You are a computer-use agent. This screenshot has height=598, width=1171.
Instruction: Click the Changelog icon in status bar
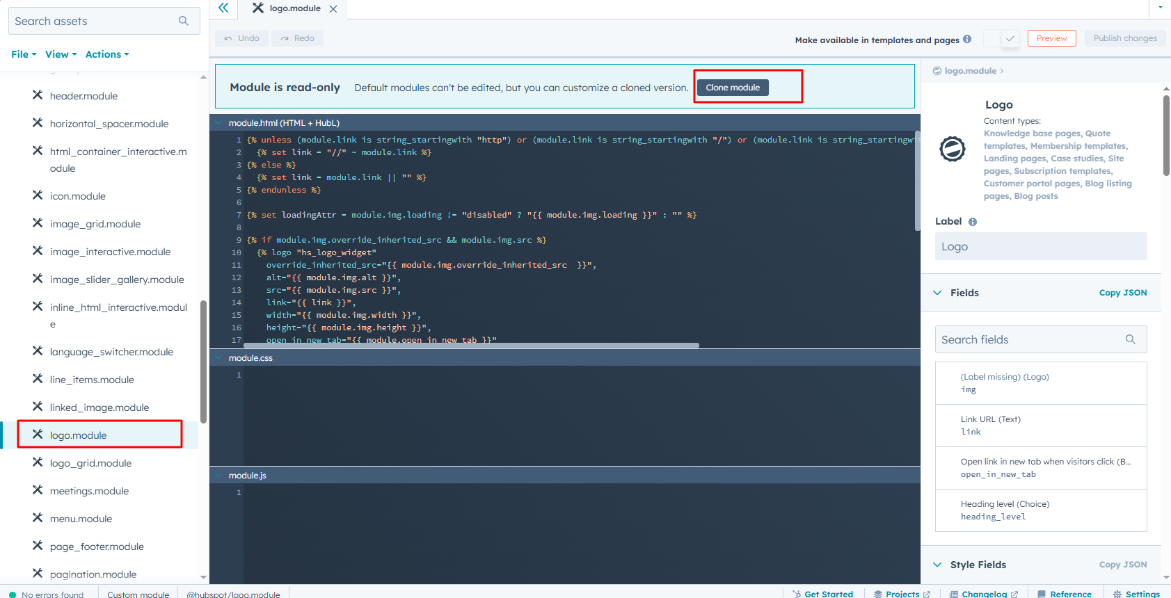pyautogui.click(x=954, y=594)
